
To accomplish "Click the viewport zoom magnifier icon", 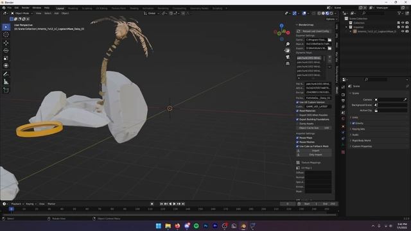I will coord(288,44).
